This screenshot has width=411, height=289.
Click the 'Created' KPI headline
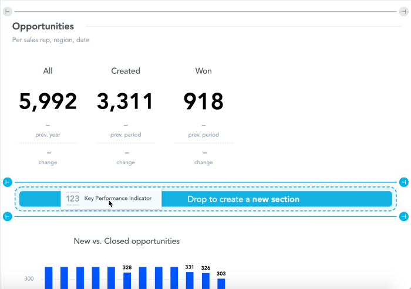coord(126,71)
